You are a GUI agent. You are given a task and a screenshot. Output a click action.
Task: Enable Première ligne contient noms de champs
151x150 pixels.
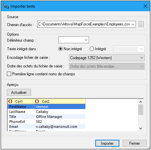pyautogui.click(x=9, y=74)
